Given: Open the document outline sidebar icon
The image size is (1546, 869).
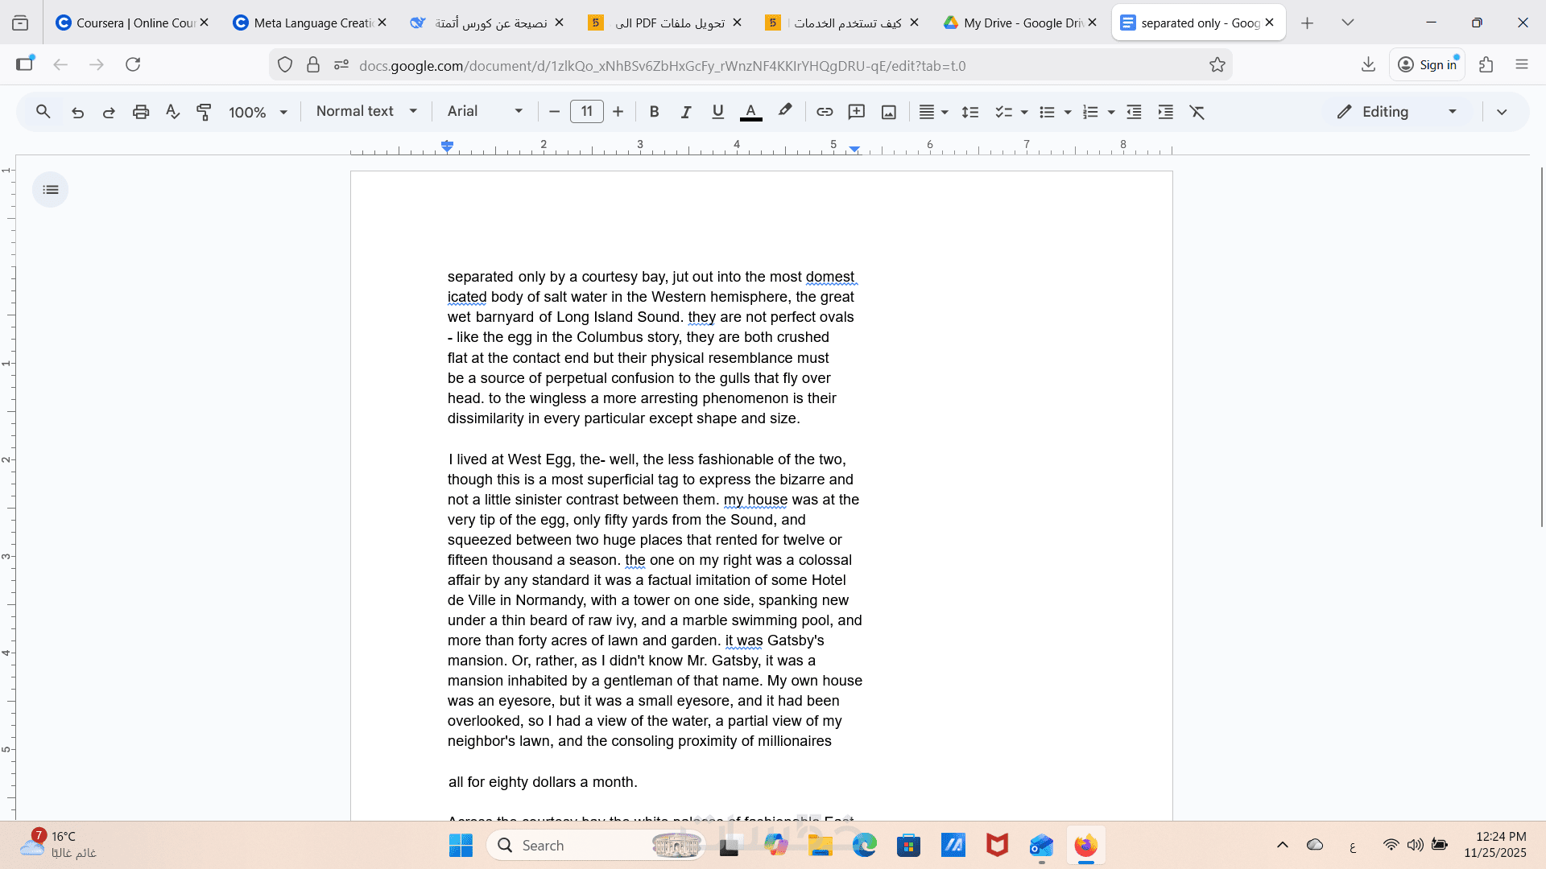Looking at the screenshot, I should (x=51, y=190).
